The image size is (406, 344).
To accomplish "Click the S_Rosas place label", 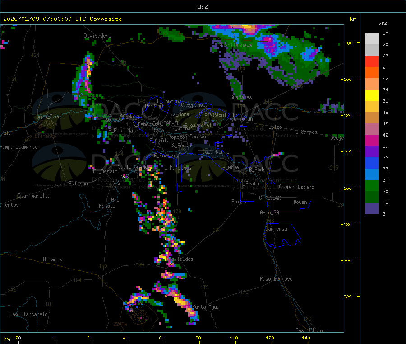I will (x=181, y=146).
